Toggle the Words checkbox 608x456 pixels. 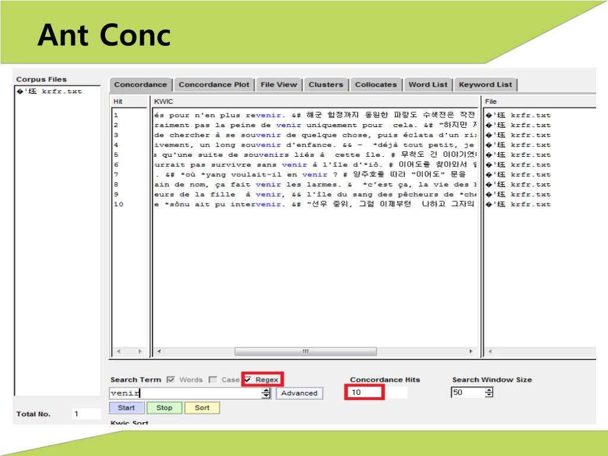[170, 379]
